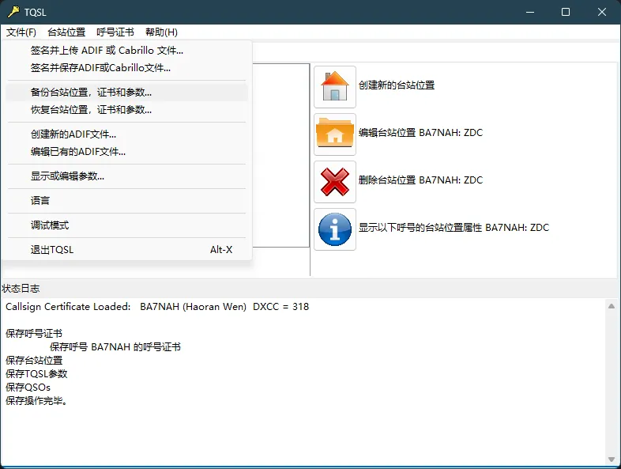The width and height of the screenshot is (621, 469).
Task: Open the 文件(F) menu
Action: 21,32
